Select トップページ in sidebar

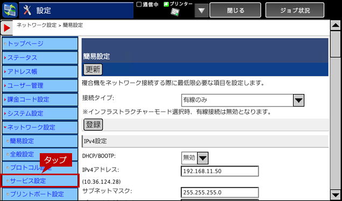tap(40, 44)
